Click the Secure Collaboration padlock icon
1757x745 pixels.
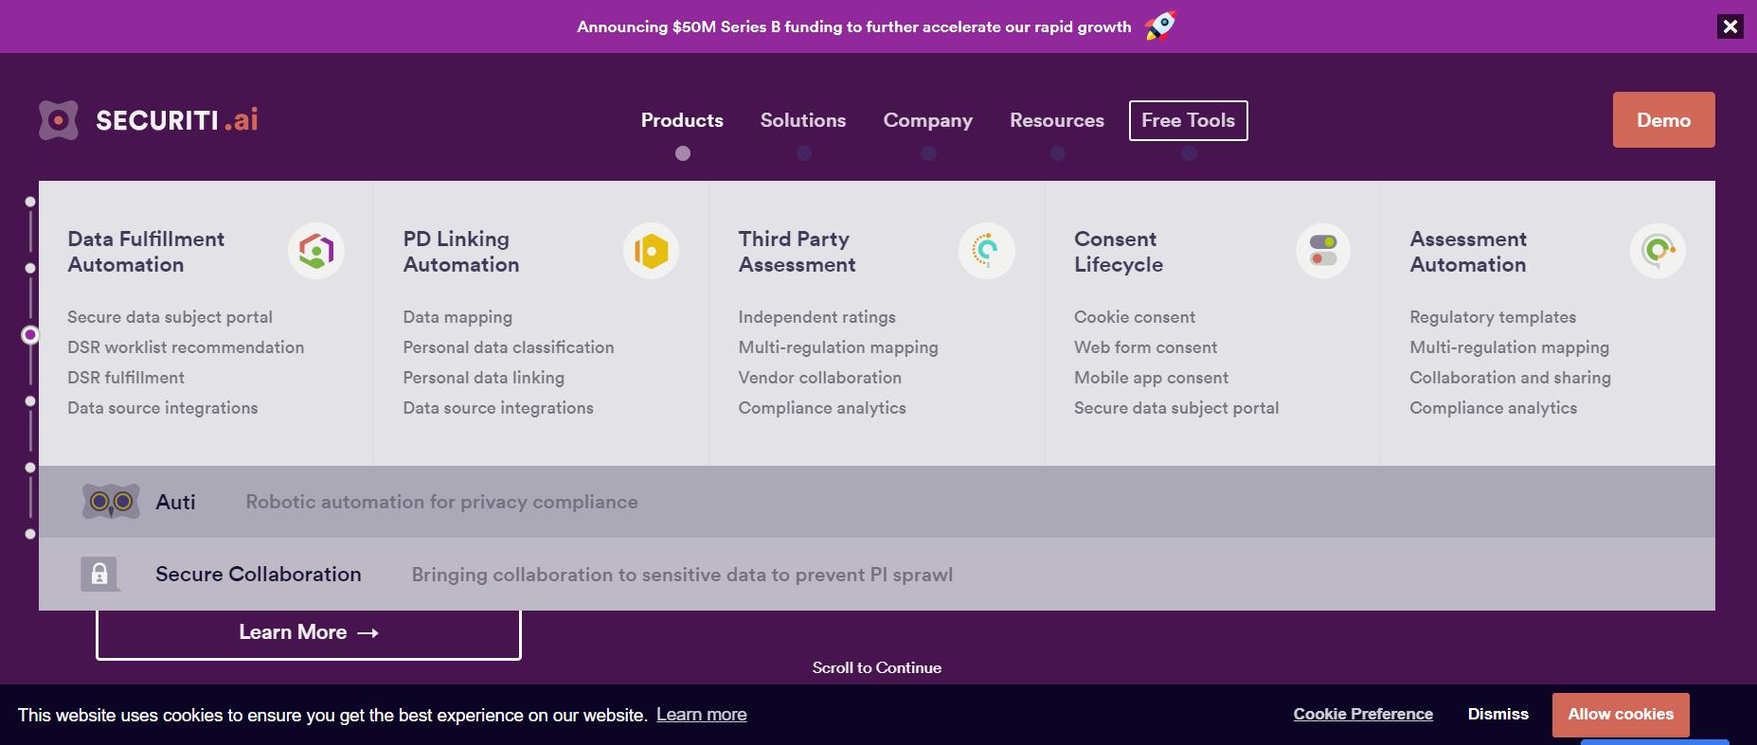(x=99, y=574)
